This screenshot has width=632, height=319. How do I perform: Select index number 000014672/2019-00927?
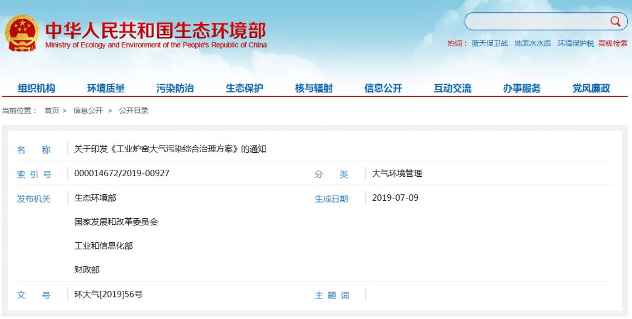pos(122,173)
